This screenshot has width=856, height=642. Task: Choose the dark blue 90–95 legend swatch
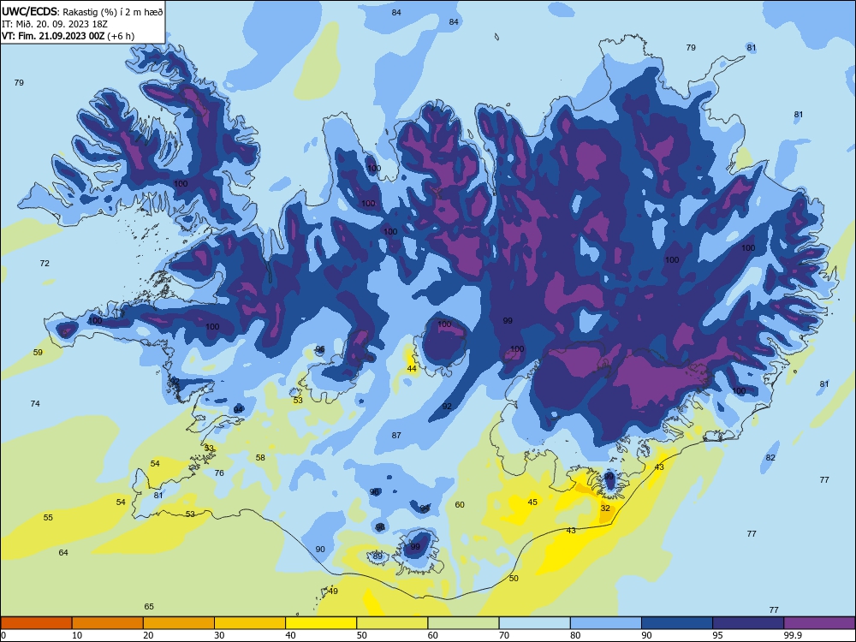[677, 623]
